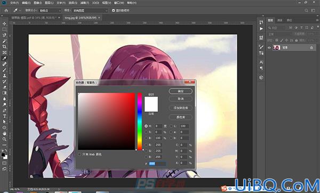Viewport: 320px width, 193px height.
Task: Hide the Background layer with eye icon
Action: coord(269,47)
